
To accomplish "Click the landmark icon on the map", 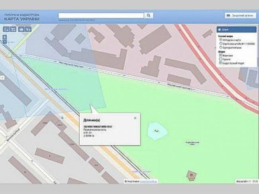I will [192, 175].
